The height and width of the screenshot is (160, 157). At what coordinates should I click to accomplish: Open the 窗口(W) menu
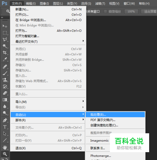pos(129,3)
